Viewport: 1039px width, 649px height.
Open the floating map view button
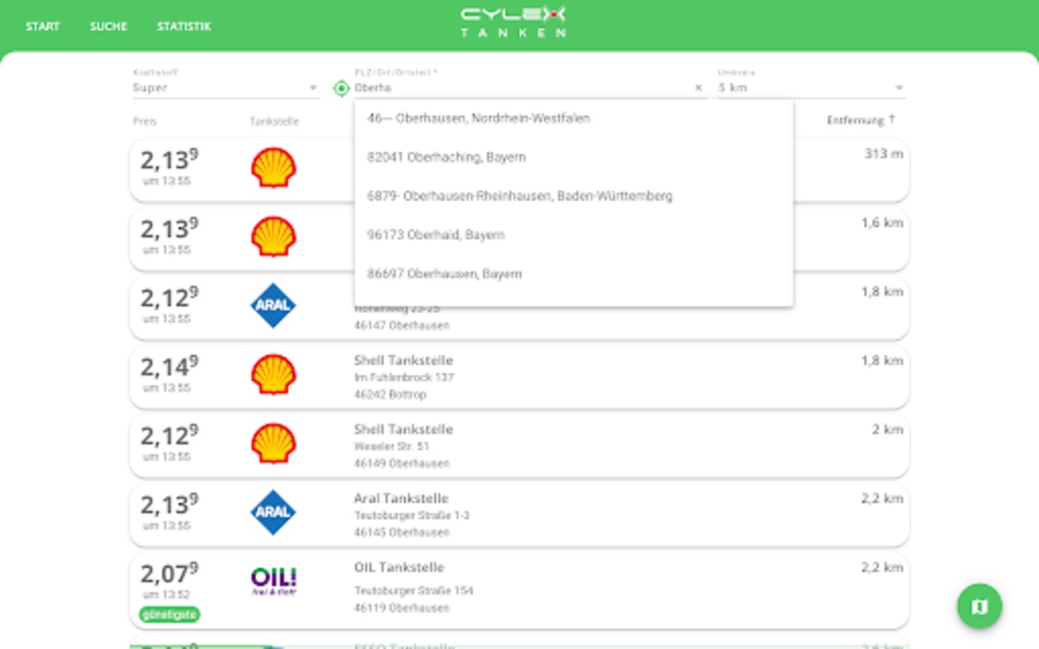[x=980, y=606]
